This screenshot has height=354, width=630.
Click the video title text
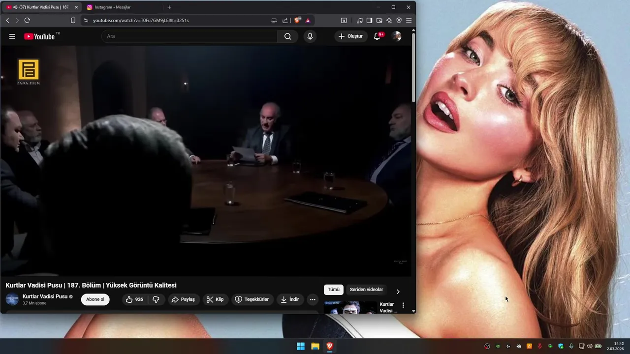(91, 285)
